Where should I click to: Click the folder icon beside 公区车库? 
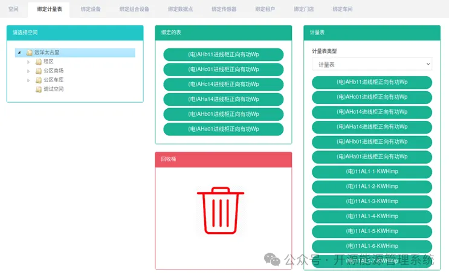click(x=38, y=80)
